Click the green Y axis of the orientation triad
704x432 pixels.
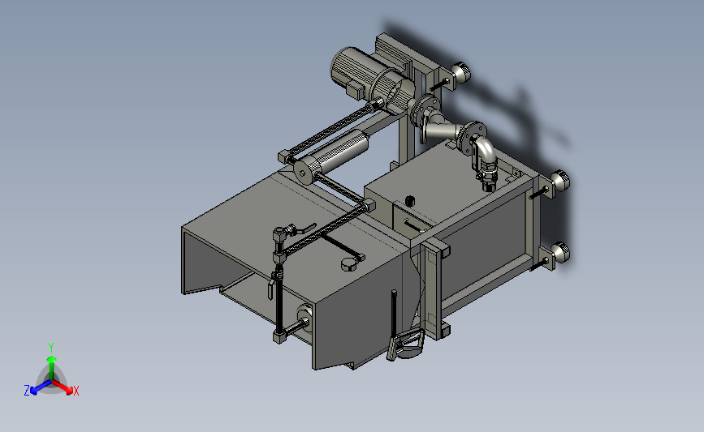click(x=51, y=368)
